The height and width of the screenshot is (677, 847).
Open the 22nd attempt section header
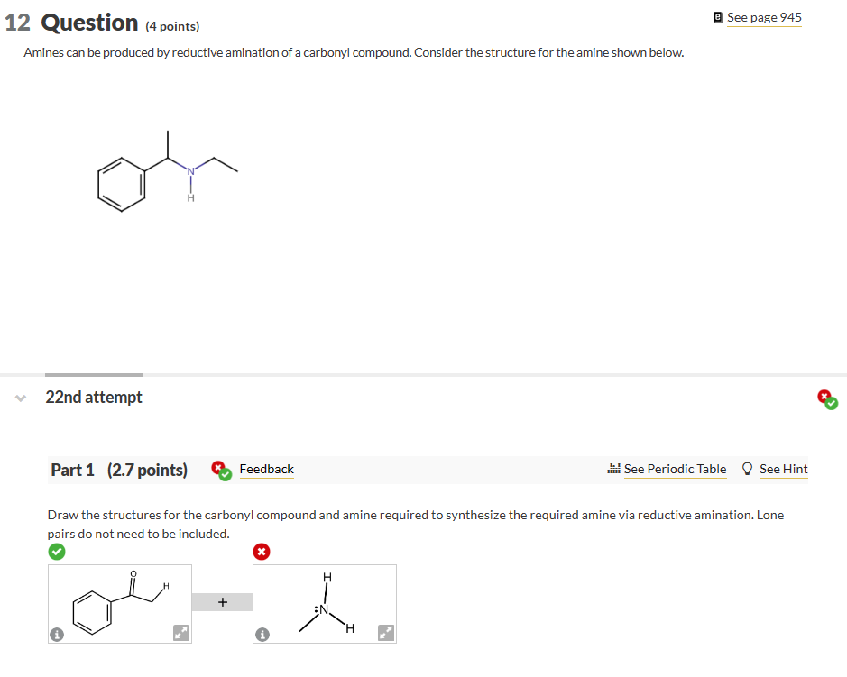click(94, 397)
